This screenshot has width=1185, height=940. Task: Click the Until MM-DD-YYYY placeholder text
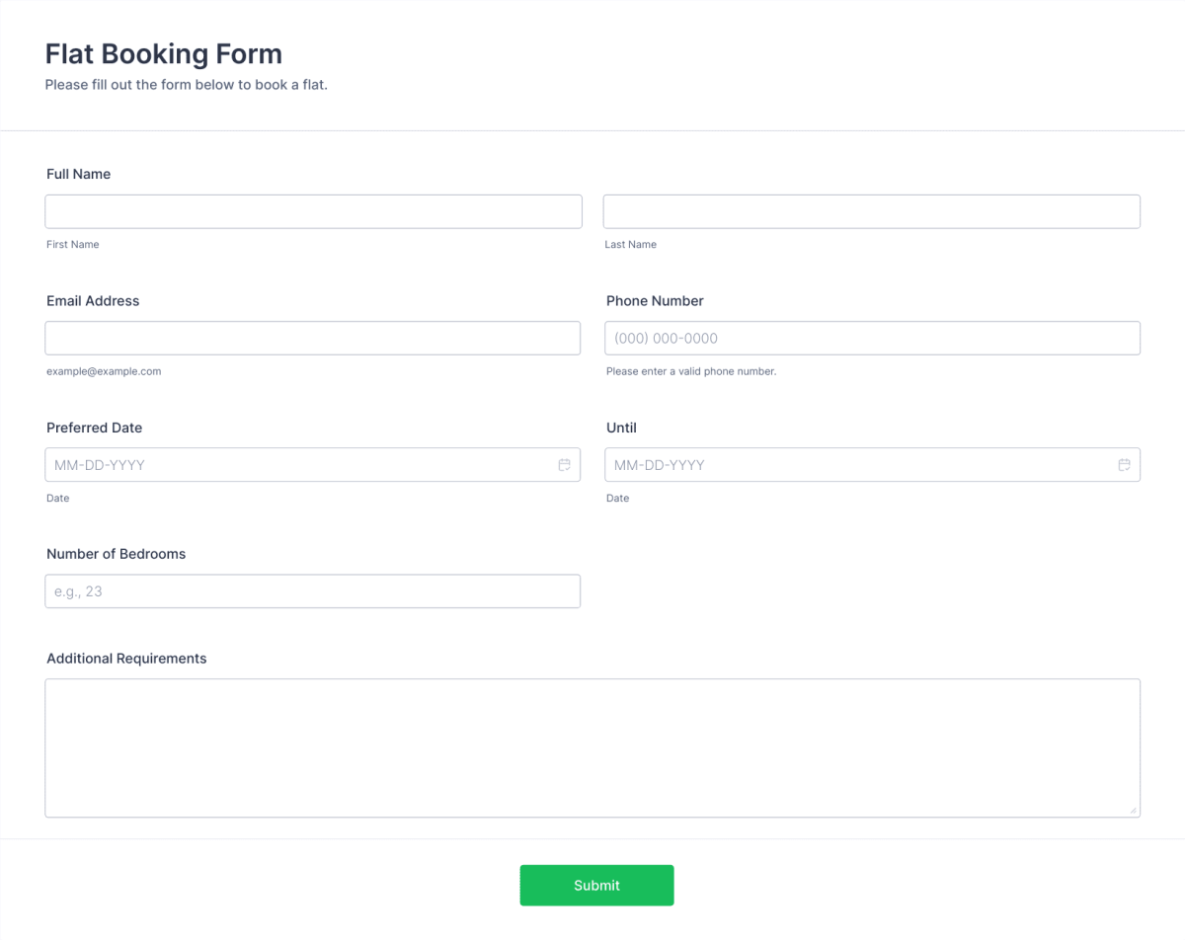coord(660,465)
